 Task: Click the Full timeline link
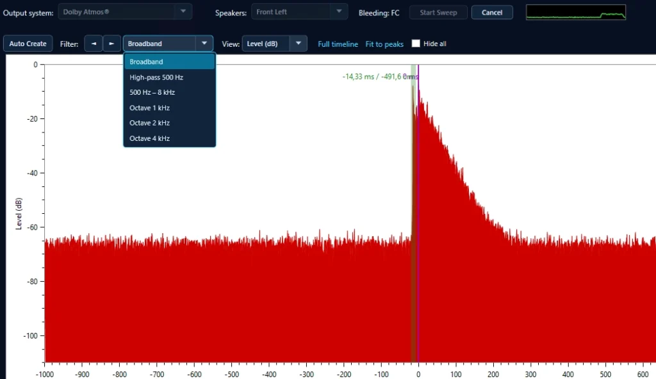338,44
